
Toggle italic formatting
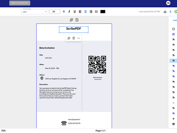tap(69, 11)
